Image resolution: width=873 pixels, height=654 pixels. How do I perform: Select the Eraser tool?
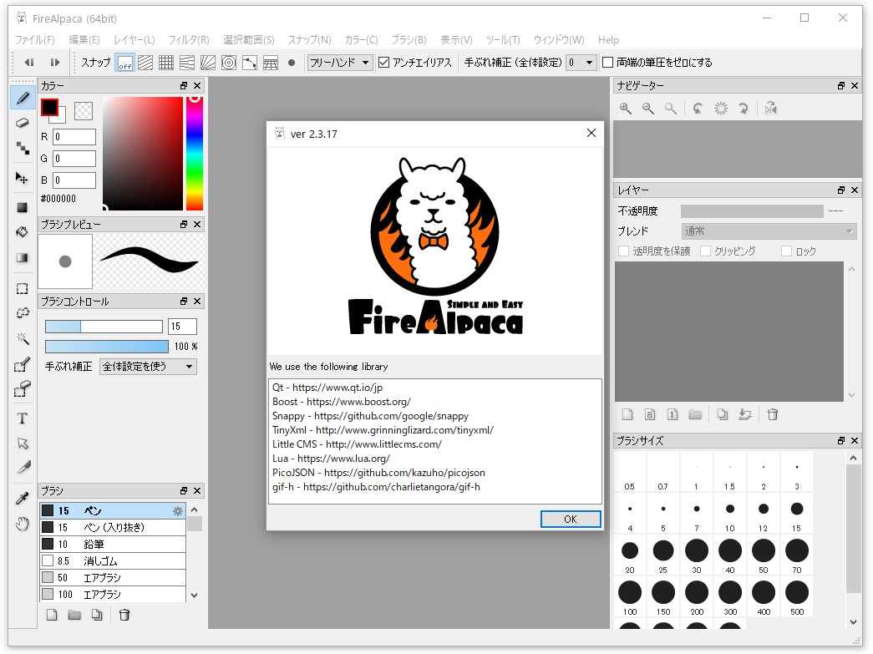click(x=23, y=123)
